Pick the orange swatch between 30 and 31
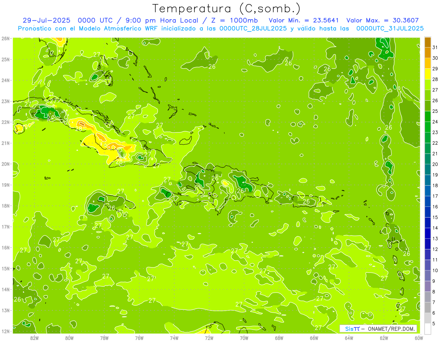 pos(427,53)
